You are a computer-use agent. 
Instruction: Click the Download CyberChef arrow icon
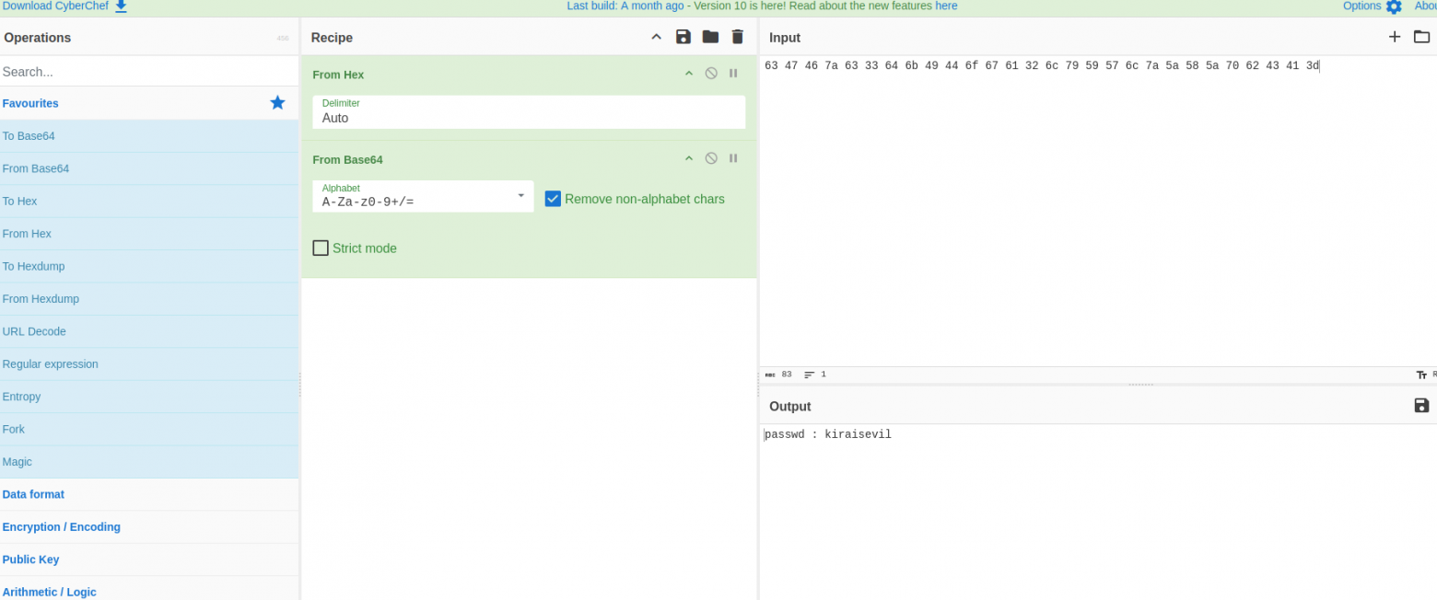pyautogui.click(x=121, y=6)
